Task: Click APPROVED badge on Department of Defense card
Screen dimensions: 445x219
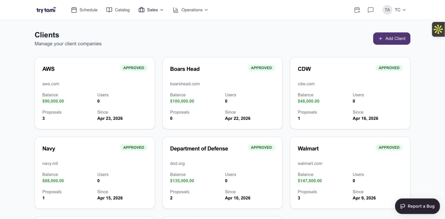Action: click(x=261, y=147)
